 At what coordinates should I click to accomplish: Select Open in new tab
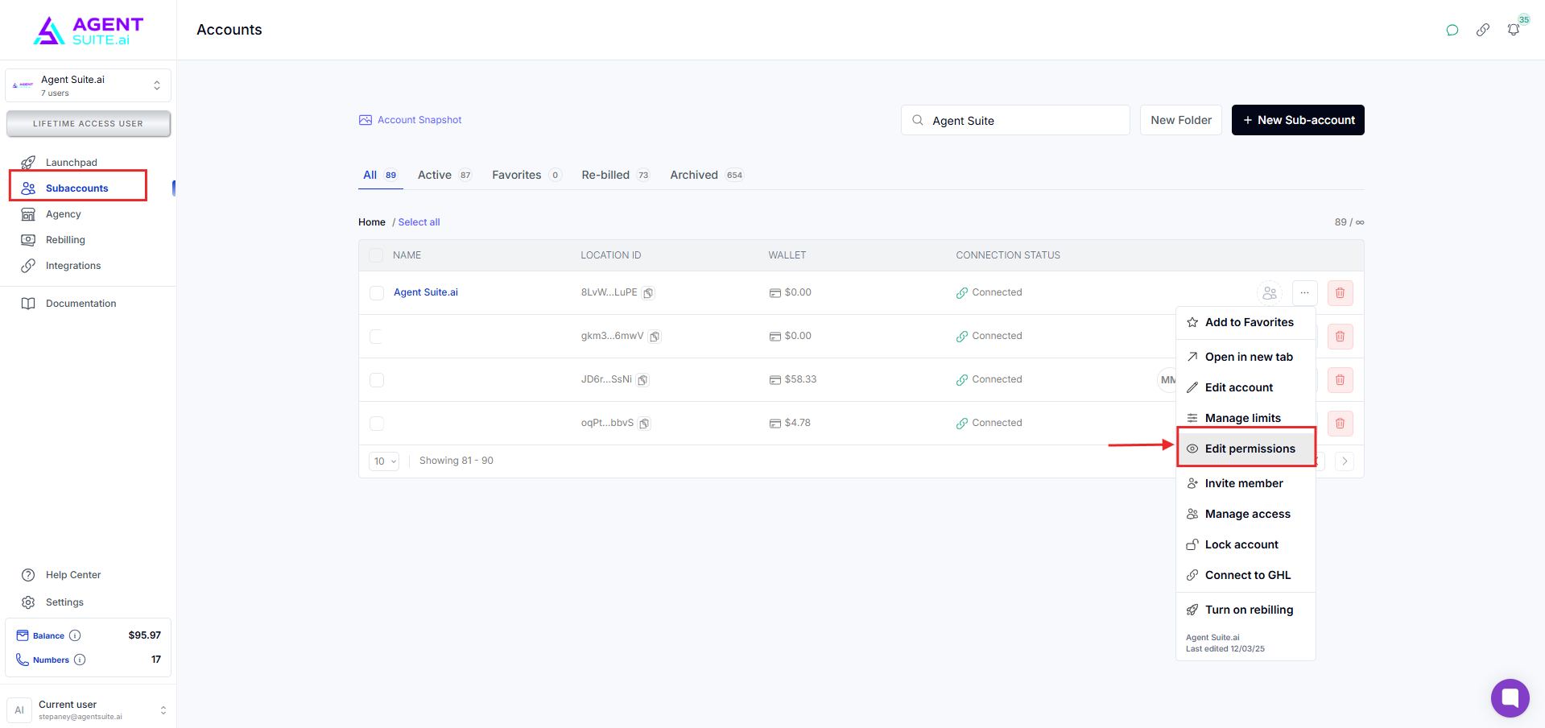(x=1246, y=357)
